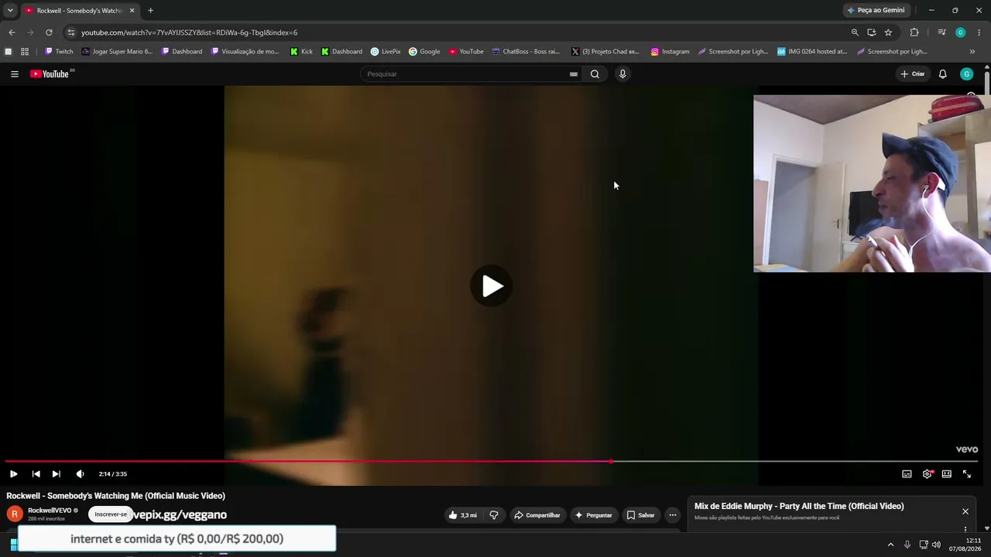
Task: Dislike the video with thumbs down
Action: 494,515
